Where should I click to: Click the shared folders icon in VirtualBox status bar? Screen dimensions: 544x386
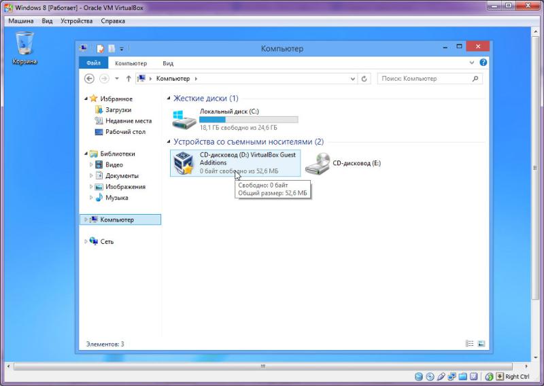pyautogui.click(x=463, y=376)
